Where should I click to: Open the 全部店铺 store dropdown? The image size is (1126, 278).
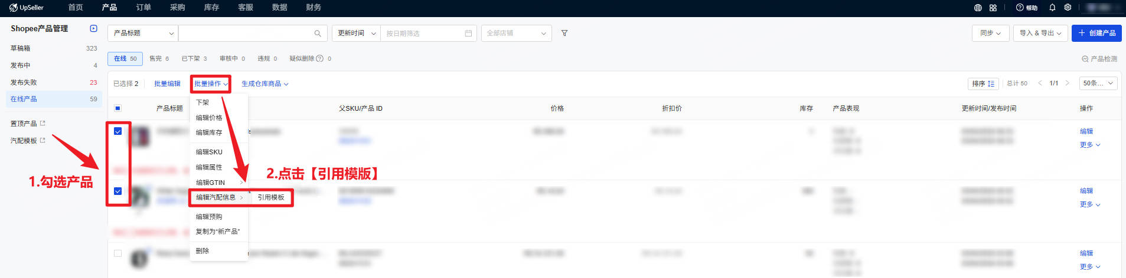tap(517, 34)
